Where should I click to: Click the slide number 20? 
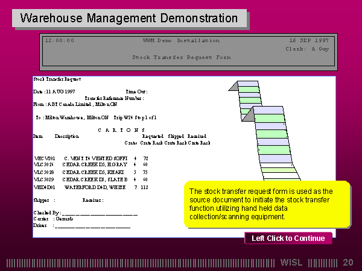pos(348,263)
